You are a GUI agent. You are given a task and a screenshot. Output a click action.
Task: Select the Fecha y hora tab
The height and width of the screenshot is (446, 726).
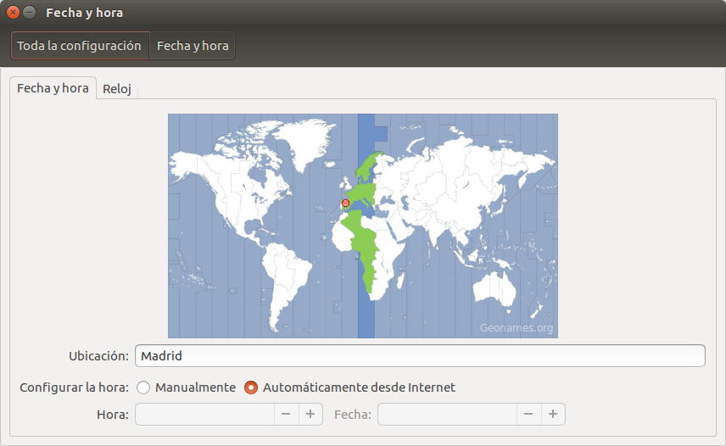point(53,88)
